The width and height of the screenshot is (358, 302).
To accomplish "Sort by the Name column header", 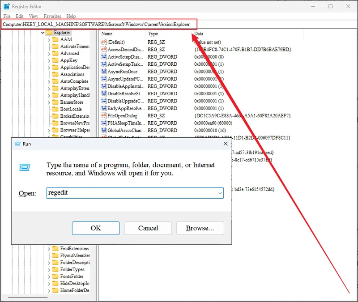I will [122, 34].
